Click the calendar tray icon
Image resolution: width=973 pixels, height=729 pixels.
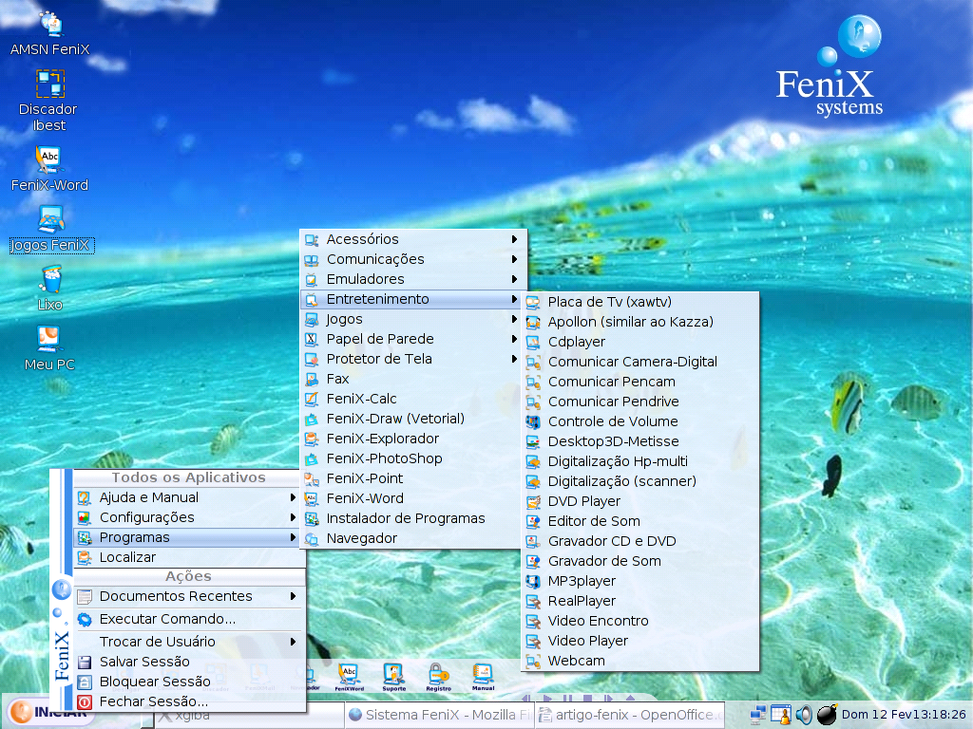pos(781,715)
